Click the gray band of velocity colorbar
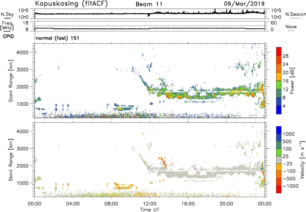The image size is (306, 212). tap(279, 160)
